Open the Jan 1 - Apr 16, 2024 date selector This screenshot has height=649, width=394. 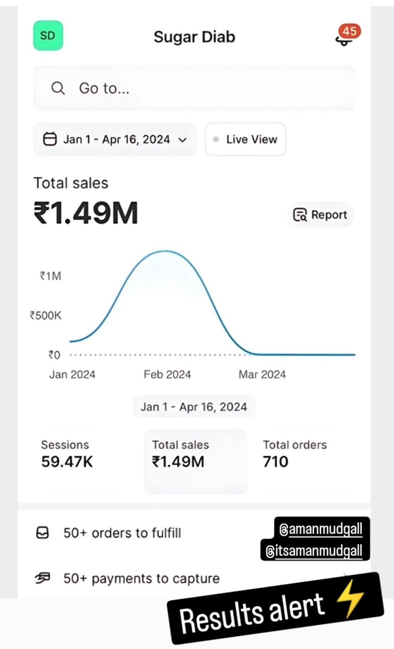pyautogui.click(x=115, y=139)
